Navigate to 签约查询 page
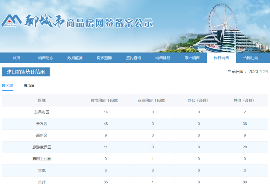The image size is (270, 190). (x=133, y=58)
